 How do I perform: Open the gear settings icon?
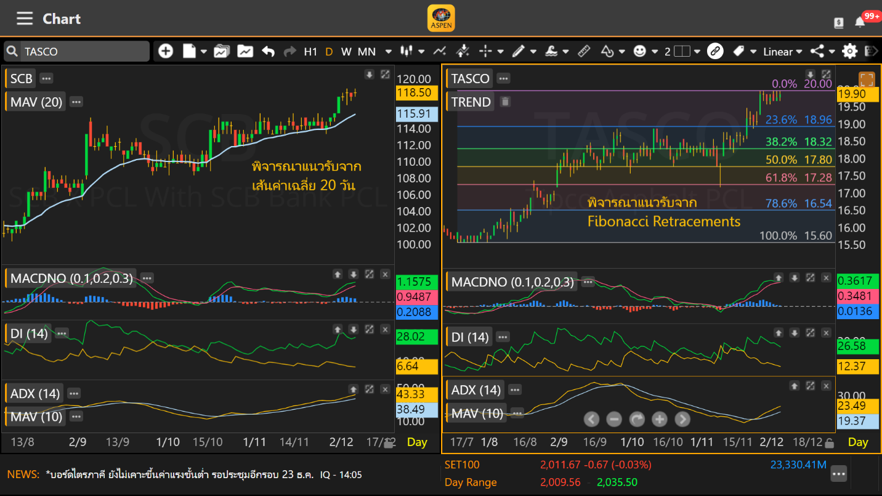point(850,51)
